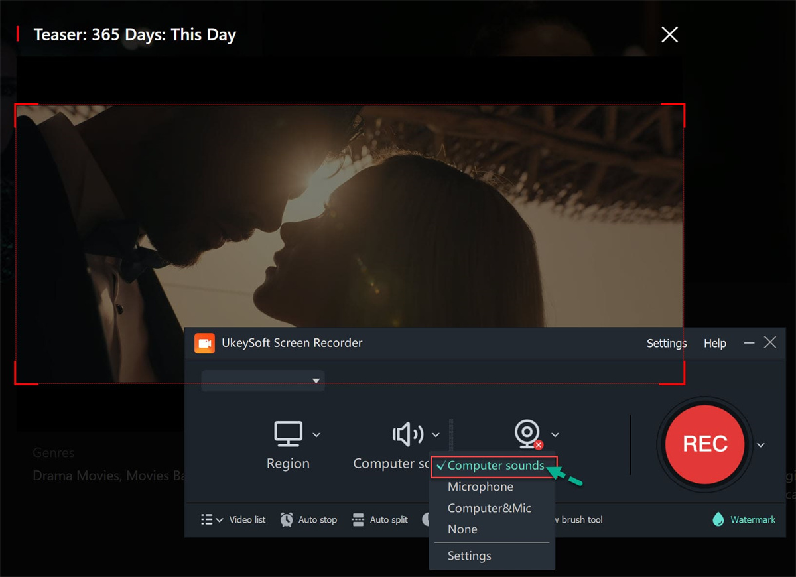Image resolution: width=796 pixels, height=577 pixels.
Task: Expand the webcam options dropdown arrow
Action: (555, 435)
